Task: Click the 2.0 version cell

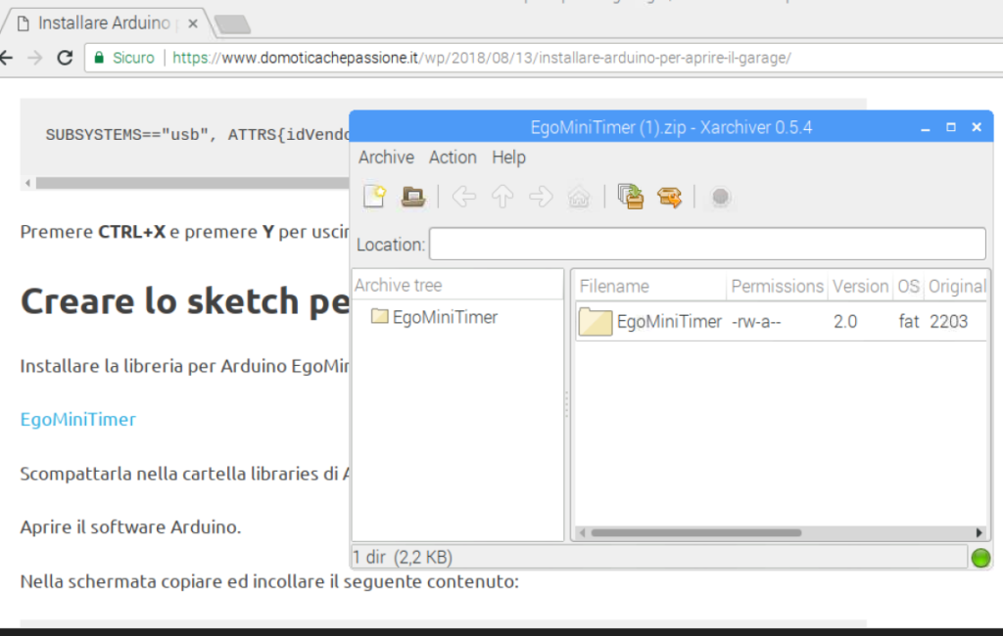Action: (x=845, y=322)
